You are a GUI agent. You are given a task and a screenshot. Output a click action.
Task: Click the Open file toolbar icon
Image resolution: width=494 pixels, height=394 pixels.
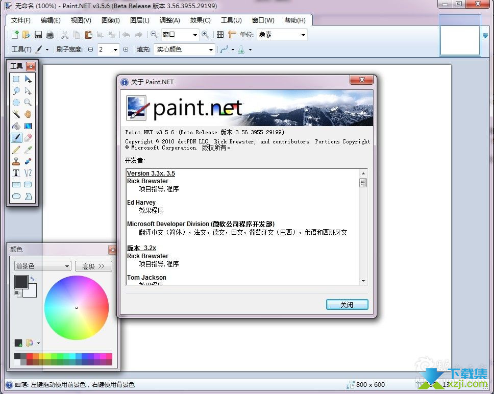click(26, 35)
